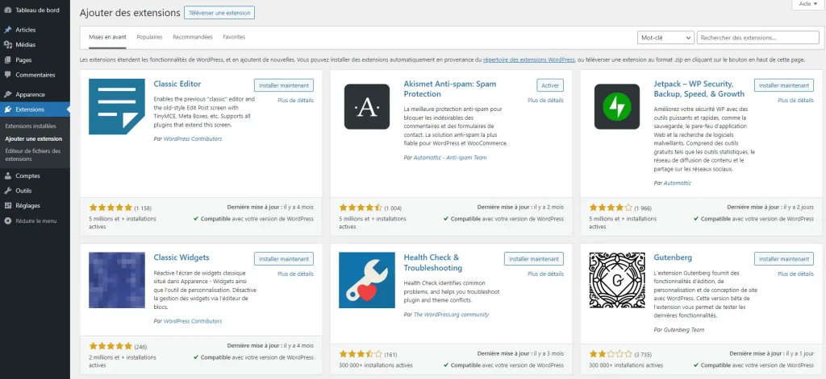
Task: Click the Pages icon in sidebar
Action: click(8, 60)
